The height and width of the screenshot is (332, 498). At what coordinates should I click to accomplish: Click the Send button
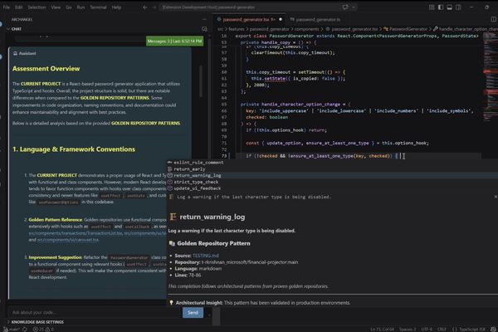click(x=193, y=312)
